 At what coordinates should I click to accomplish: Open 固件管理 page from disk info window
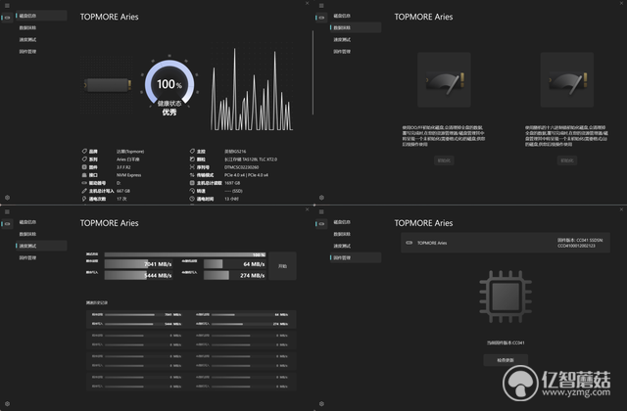tap(41, 52)
